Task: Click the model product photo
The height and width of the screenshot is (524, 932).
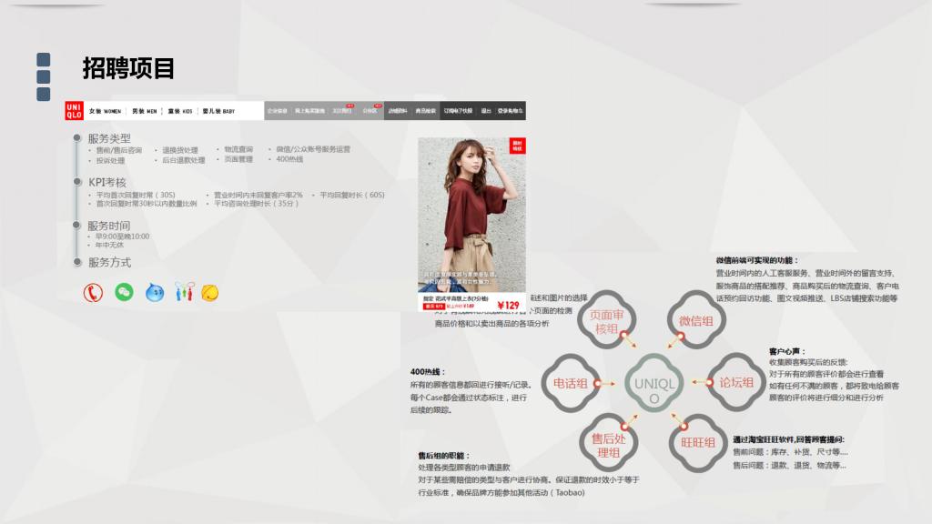Action: pyautogui.click(x=471, y=214)
